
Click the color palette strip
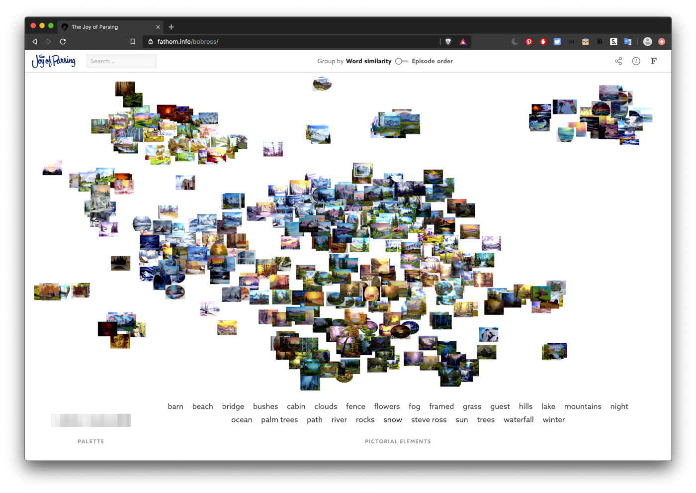click(x=91, y=420)
